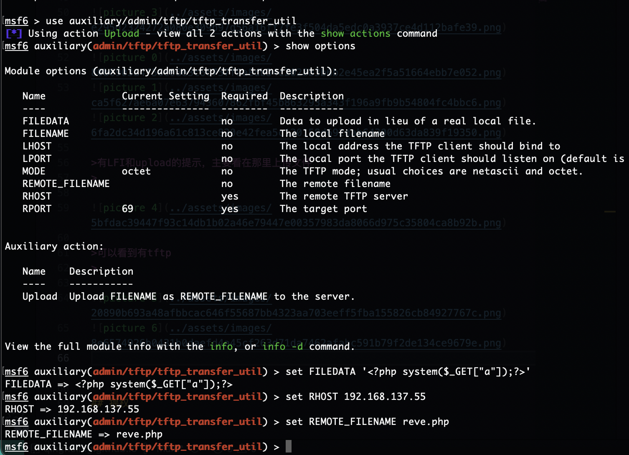The image size is (629, 455).
Task: Click 'The remote filename' description
Action: [x=335, y=184]
